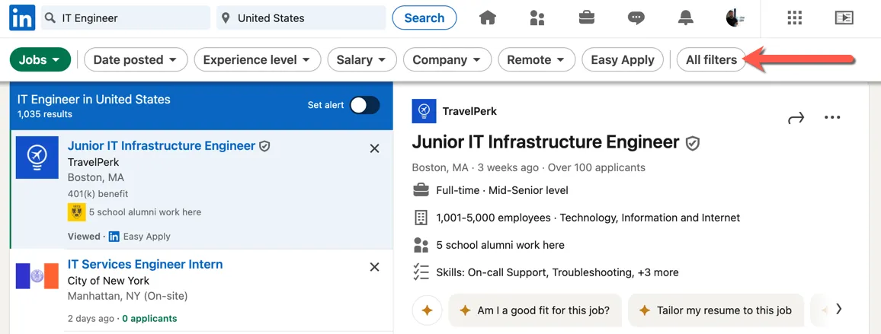Image resolution: width=881 pixels, height=334 pixels.
Task: Expand the Remote filter
Action: point(537,59)
